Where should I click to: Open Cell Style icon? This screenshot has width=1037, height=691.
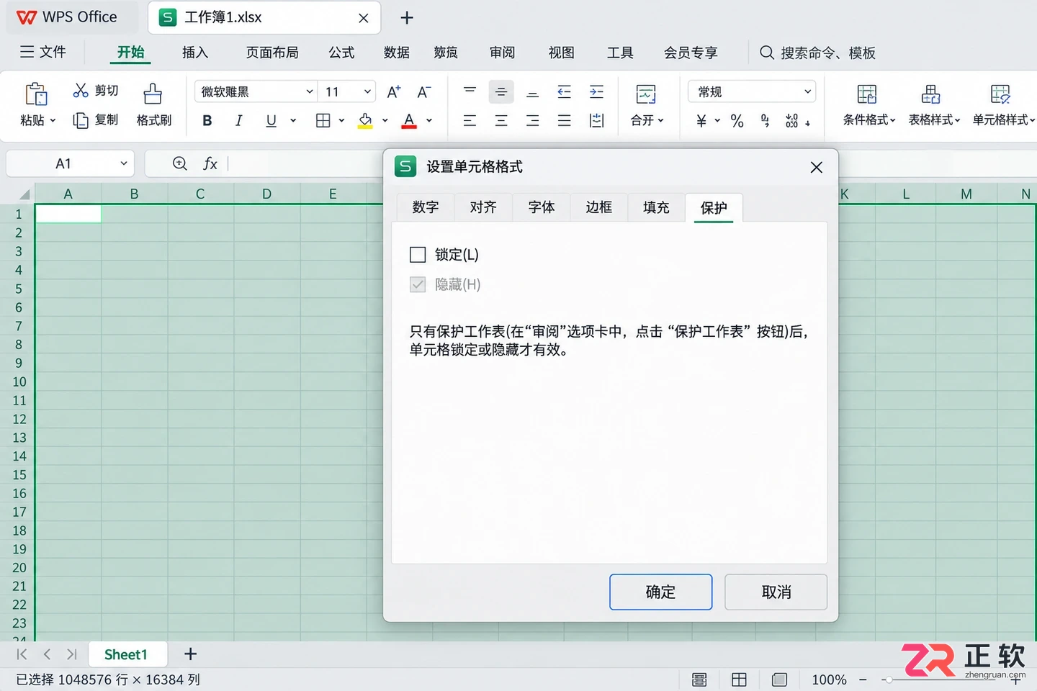point(1000,94)
